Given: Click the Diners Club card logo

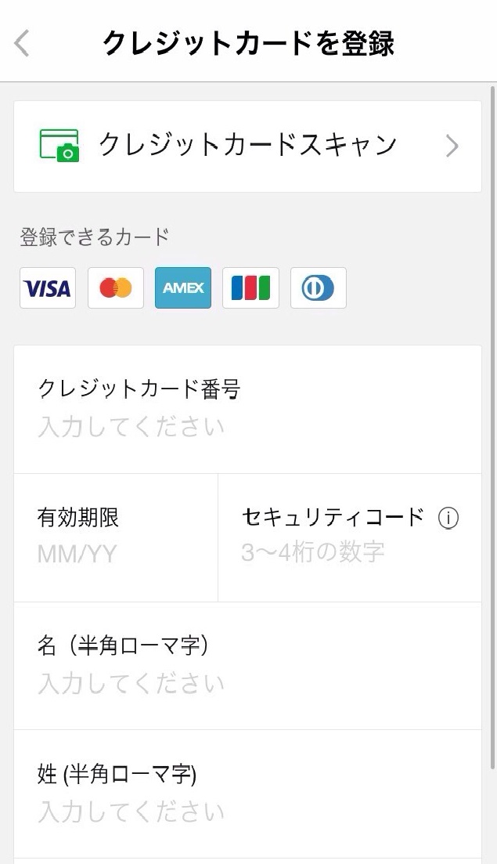Looking at the screenshot, I should coord(318,288).
